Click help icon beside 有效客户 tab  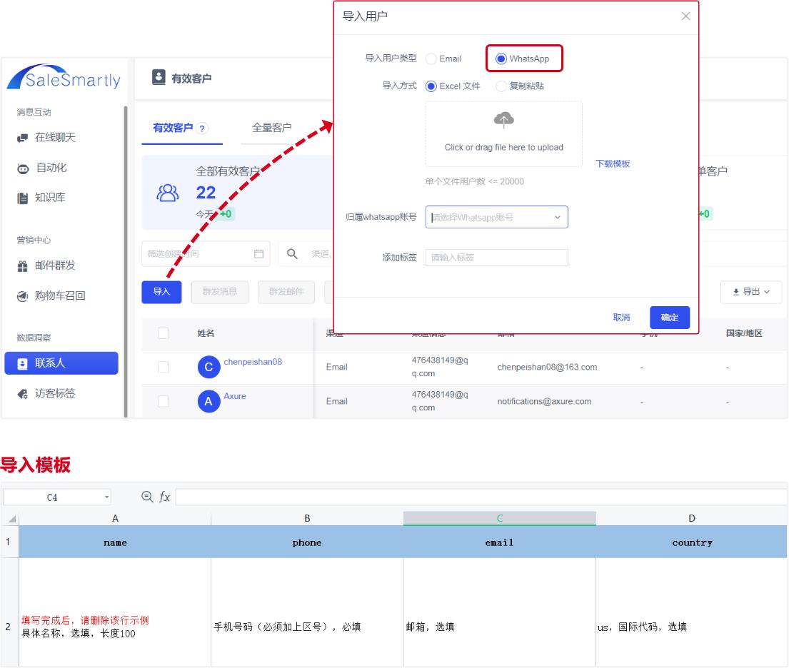[x=202, y=128]
